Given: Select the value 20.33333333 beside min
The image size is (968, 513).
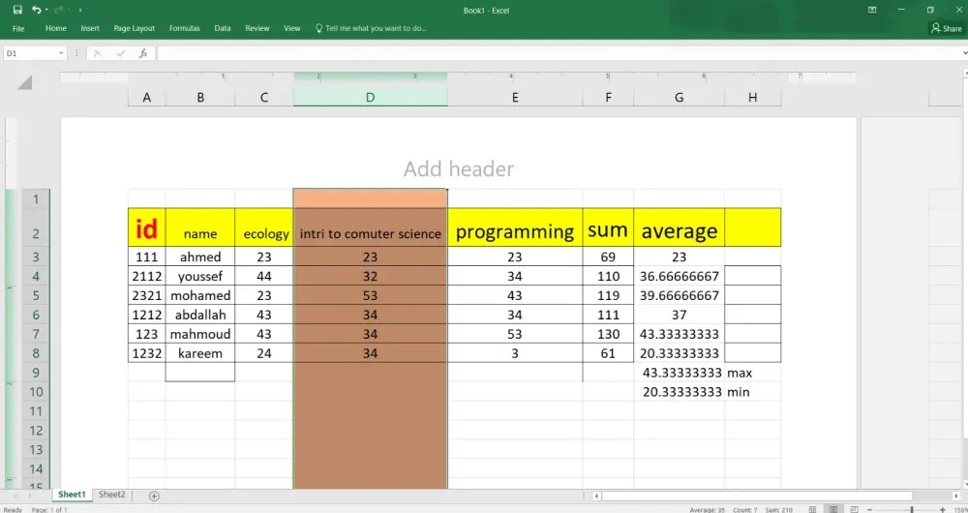Looking at the screenshot, I should tap(680, 391).
